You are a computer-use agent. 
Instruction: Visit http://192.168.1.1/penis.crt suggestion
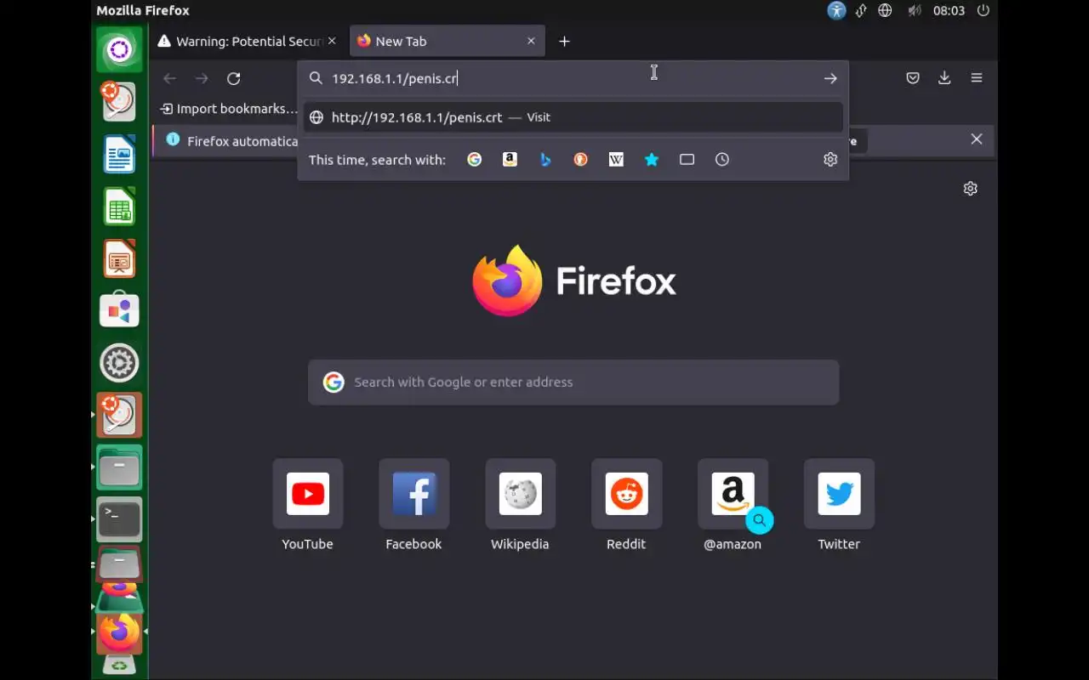(573, 117)
